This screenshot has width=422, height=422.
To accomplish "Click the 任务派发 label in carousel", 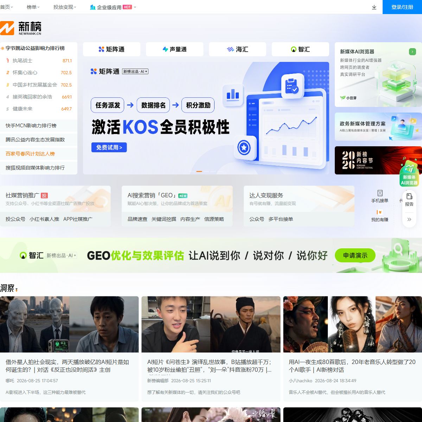I will pyautogui.click(x=108, y=105).
